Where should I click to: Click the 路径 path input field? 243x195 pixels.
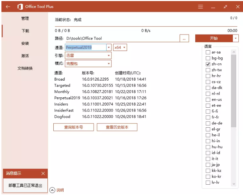(123, 39)
